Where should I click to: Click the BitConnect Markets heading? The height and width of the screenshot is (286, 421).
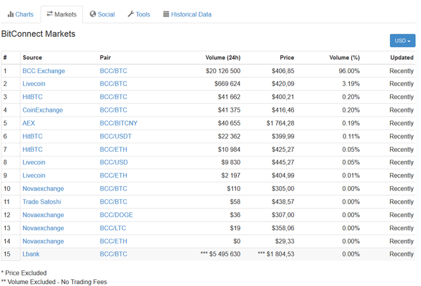[x=38, y=34]
